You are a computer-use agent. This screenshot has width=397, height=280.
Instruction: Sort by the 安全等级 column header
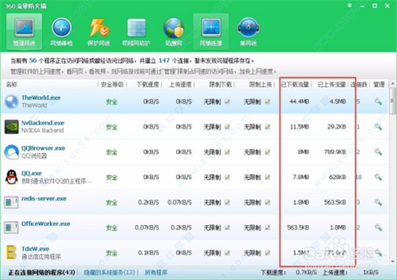tap(112, 84)
